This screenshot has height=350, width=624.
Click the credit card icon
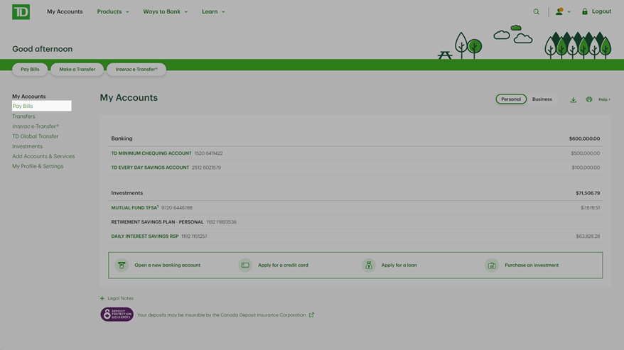coord(245,265)
